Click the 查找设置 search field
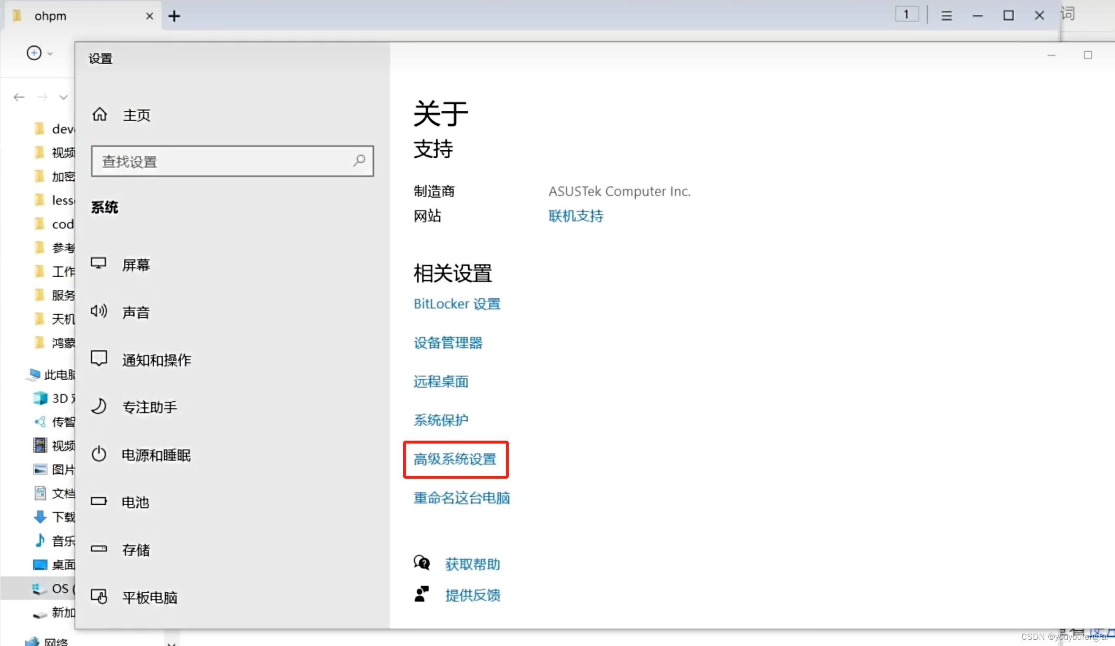Screen dimensions: 1115x646 [x=232, y=161]
